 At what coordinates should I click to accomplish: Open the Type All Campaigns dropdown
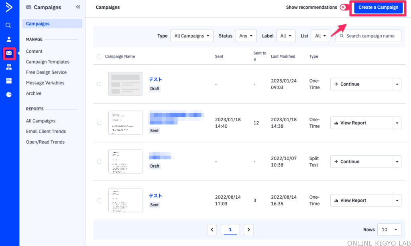pos(192,36)
